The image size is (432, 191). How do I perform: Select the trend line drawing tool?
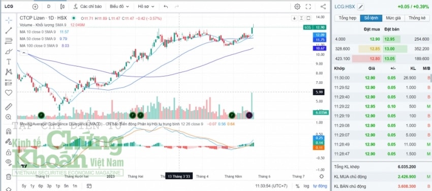pos(9,30)
